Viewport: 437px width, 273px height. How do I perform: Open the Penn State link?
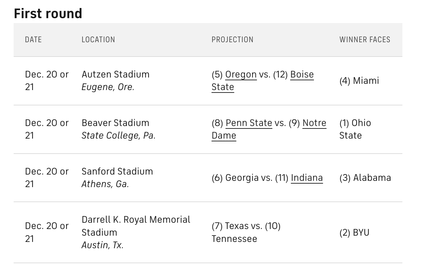pos(249,123)
